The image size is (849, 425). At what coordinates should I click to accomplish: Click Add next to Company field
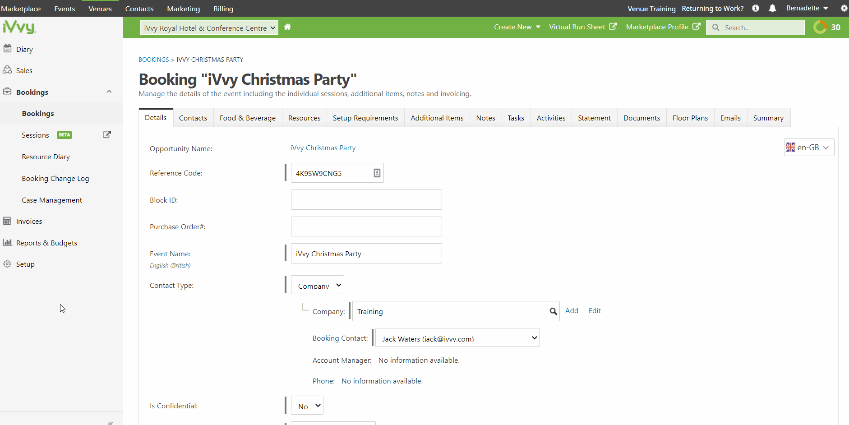[572, 310]
